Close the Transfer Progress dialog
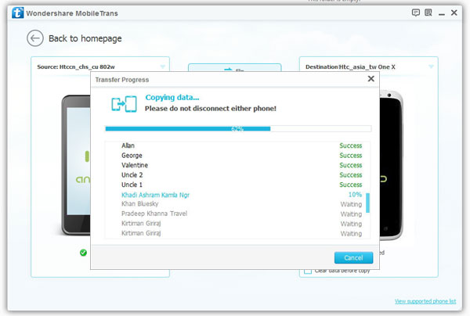 tap(371, 79)
